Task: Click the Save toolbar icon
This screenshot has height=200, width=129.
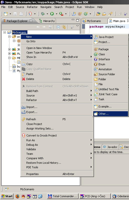Action: click(15, 14)
